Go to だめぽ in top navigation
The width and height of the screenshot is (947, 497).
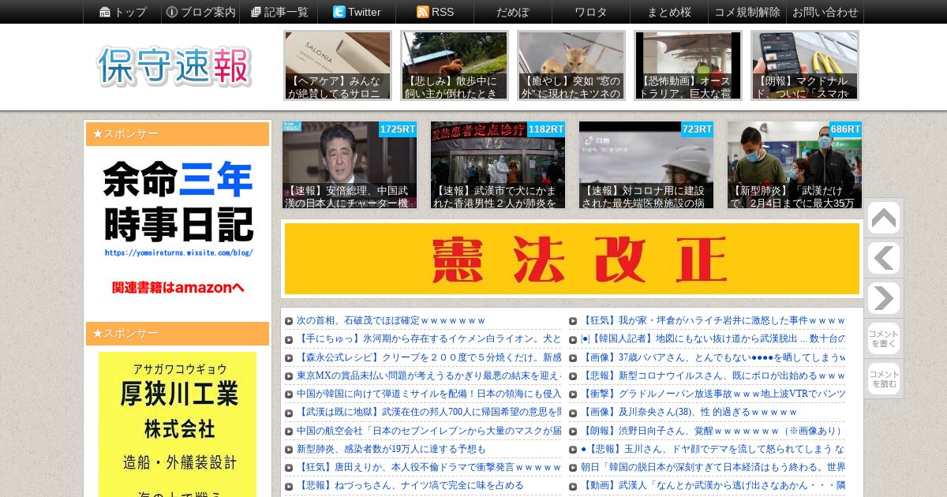pos(513,12)
